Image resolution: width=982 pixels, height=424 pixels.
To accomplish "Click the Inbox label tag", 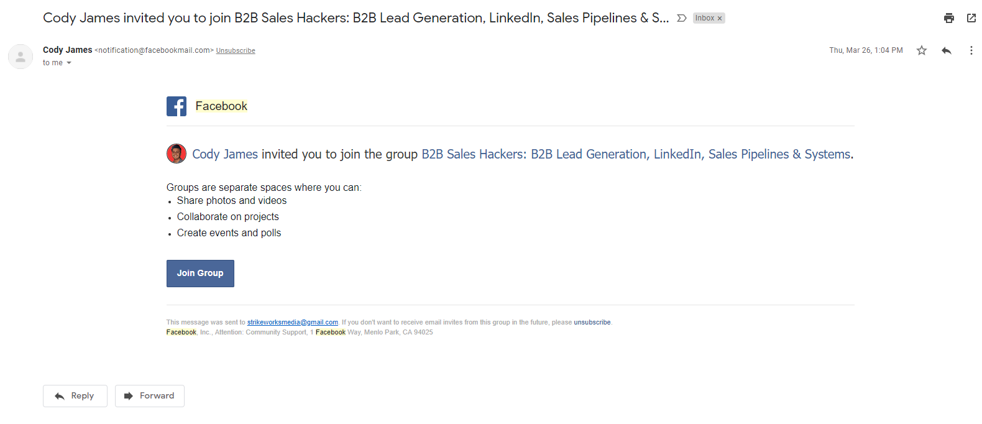I will (705, 18).
